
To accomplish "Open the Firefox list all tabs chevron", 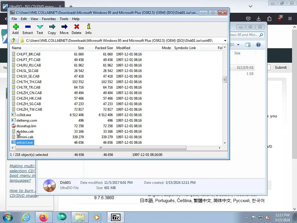I will [251, 6].
